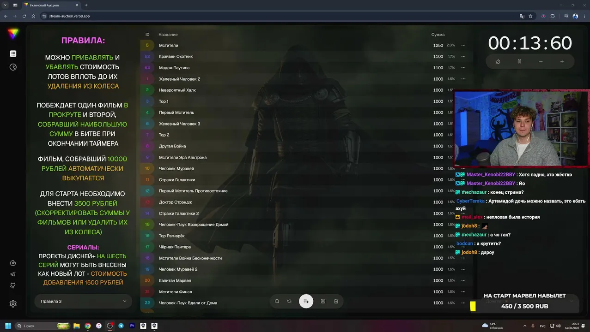
Task: Reset the timer with the restart icon
Action: [x=498, y=61]
